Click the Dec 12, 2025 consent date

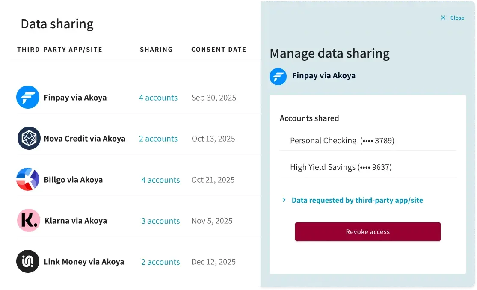213,262
